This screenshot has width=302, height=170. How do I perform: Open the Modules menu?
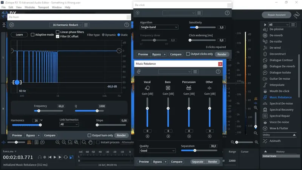(x=29, y=7)
